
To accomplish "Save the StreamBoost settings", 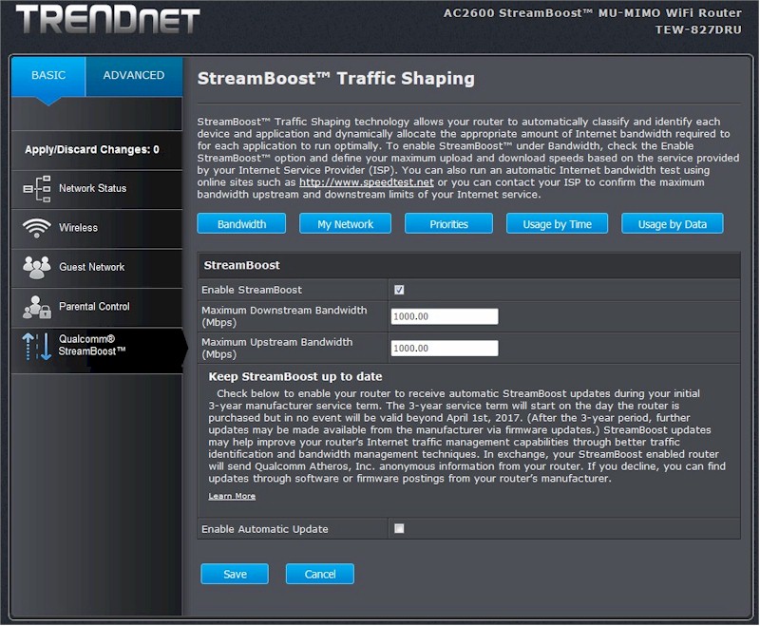I will [x=235, y=574].
